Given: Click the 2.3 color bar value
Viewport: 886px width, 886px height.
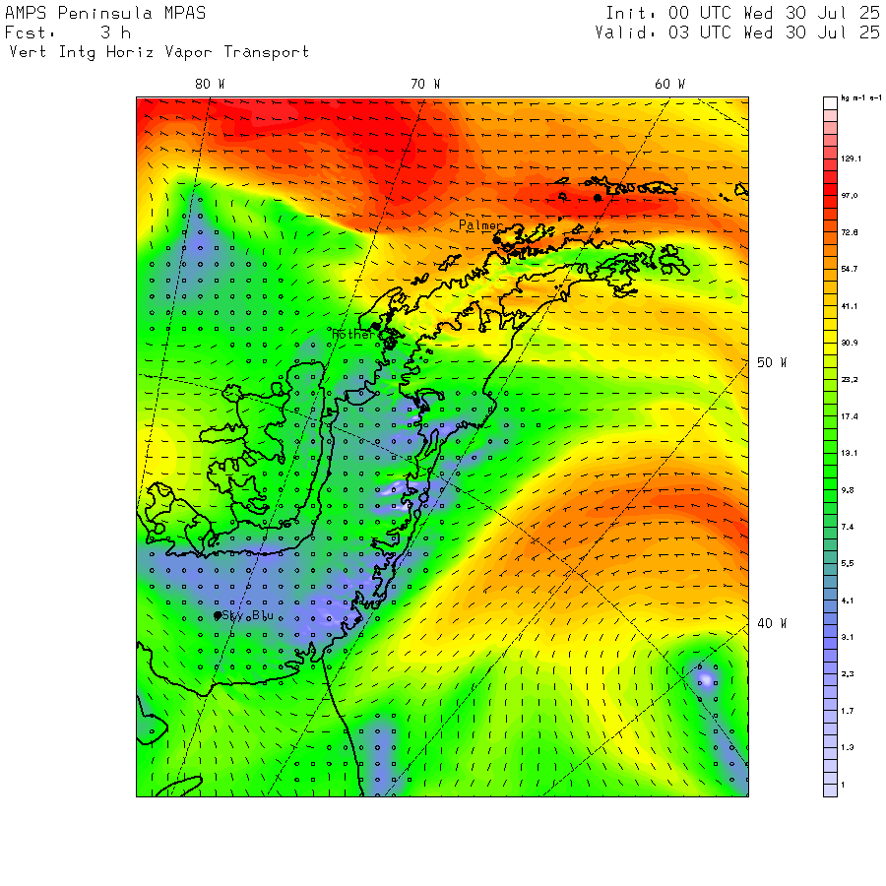Looking at the screenshot, I should coord(848,674).
